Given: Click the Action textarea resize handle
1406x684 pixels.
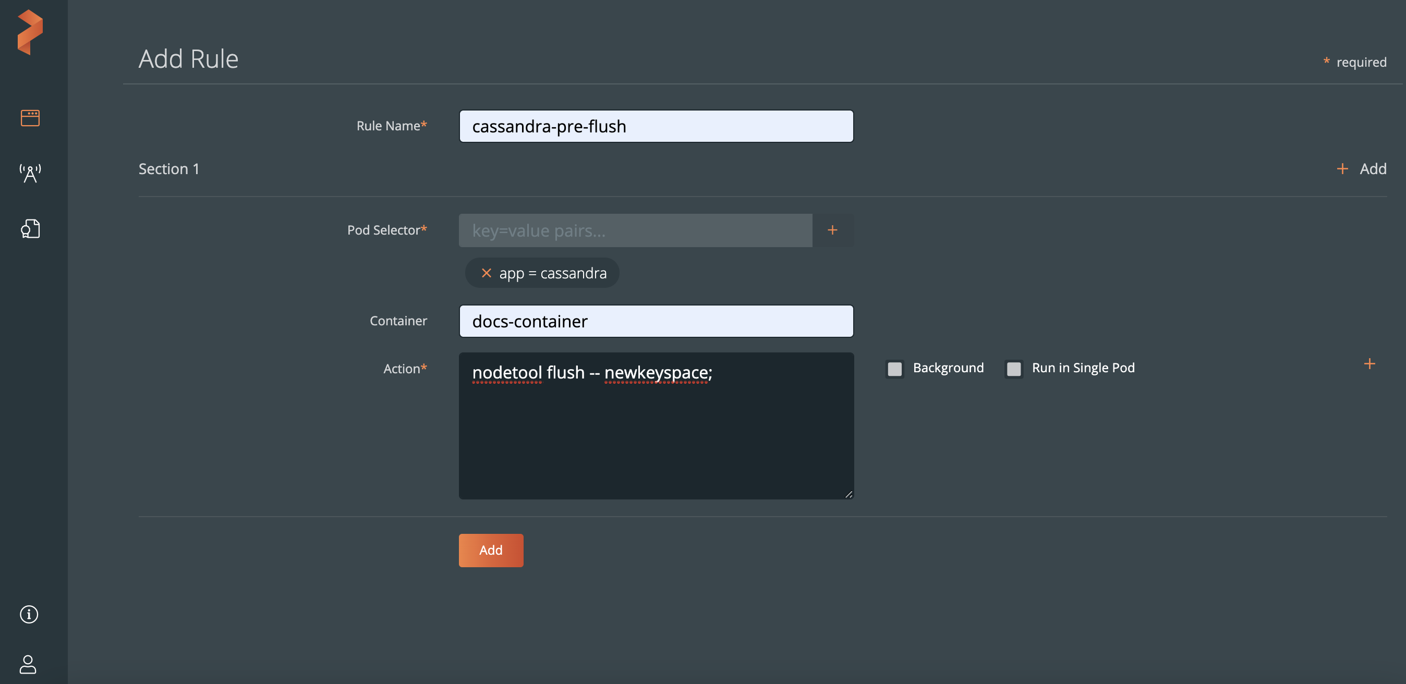Looking at the screenshot, I should 848,494.
